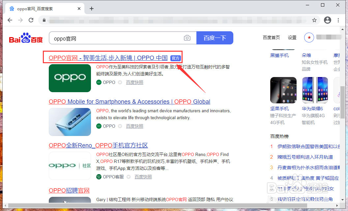Open the 朵唯 related brand link

coord(306,55)
